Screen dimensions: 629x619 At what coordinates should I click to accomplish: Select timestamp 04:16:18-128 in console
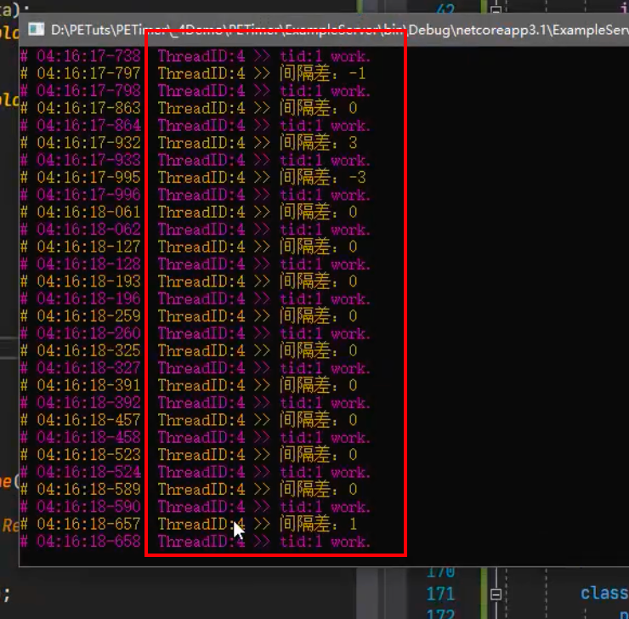coord(88,264)
